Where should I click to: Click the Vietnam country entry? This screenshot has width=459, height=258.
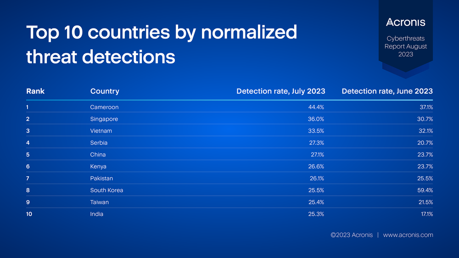point(101,131)
